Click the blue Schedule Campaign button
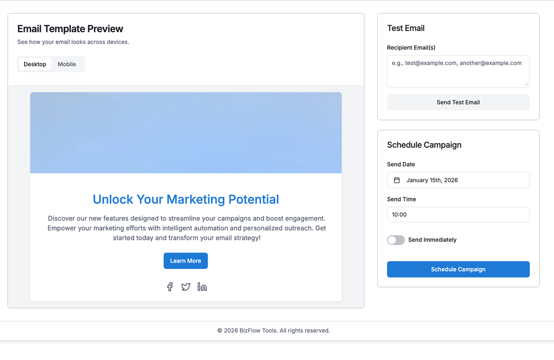 [458, 269]
